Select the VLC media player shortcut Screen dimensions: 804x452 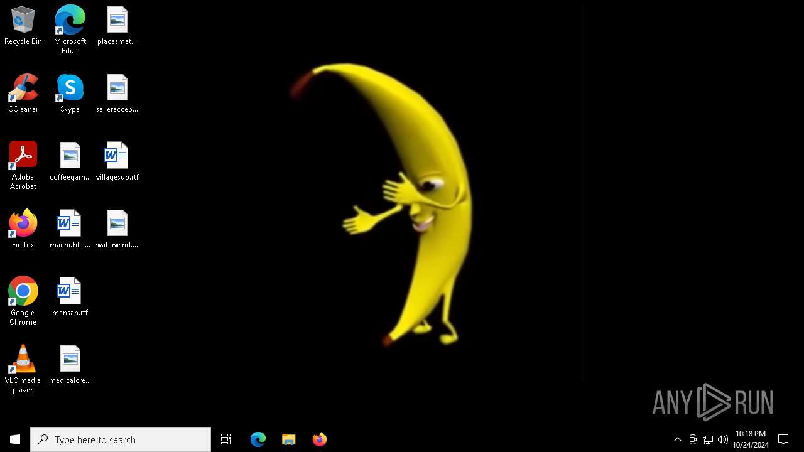tap(23, 369)
